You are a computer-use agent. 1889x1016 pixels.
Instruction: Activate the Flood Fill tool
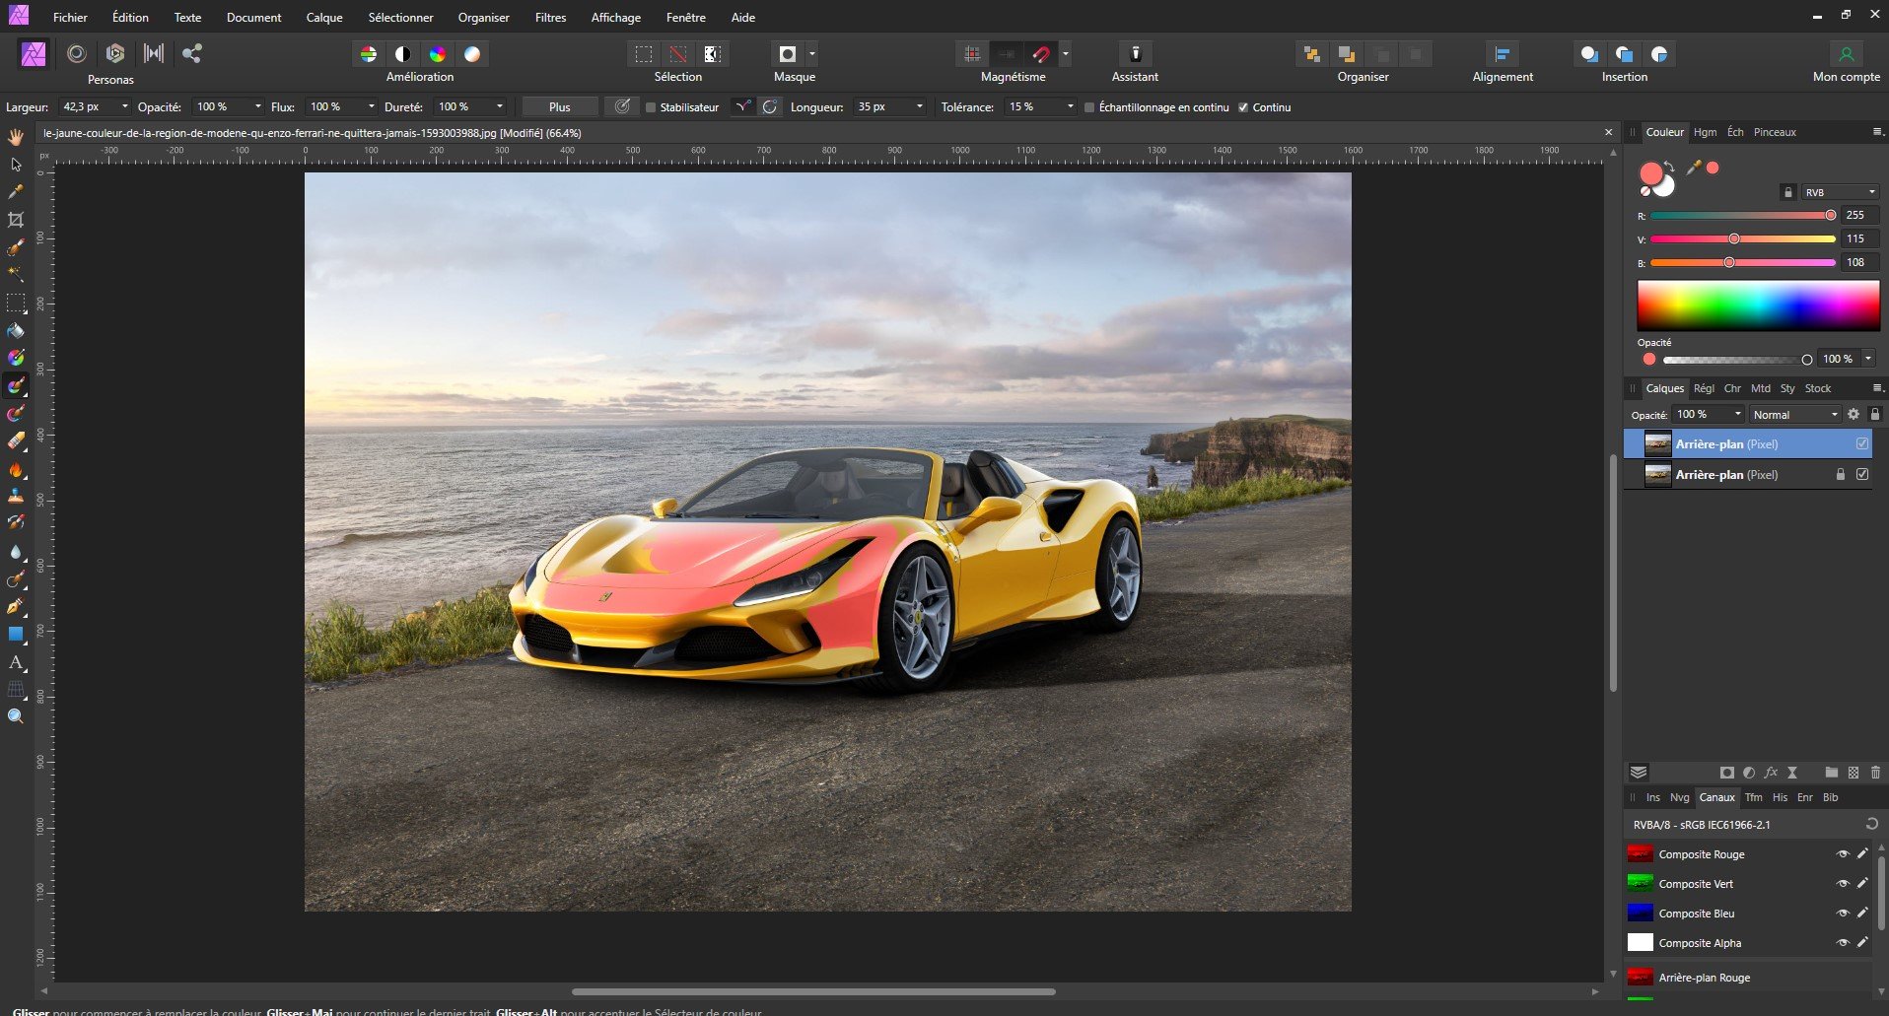pyautogui.click(x=16, y=331)
